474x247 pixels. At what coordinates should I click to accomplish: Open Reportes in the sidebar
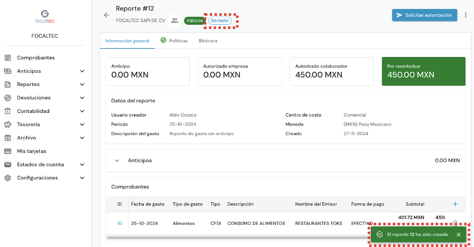pyautogui.click(x=28, y=84)
